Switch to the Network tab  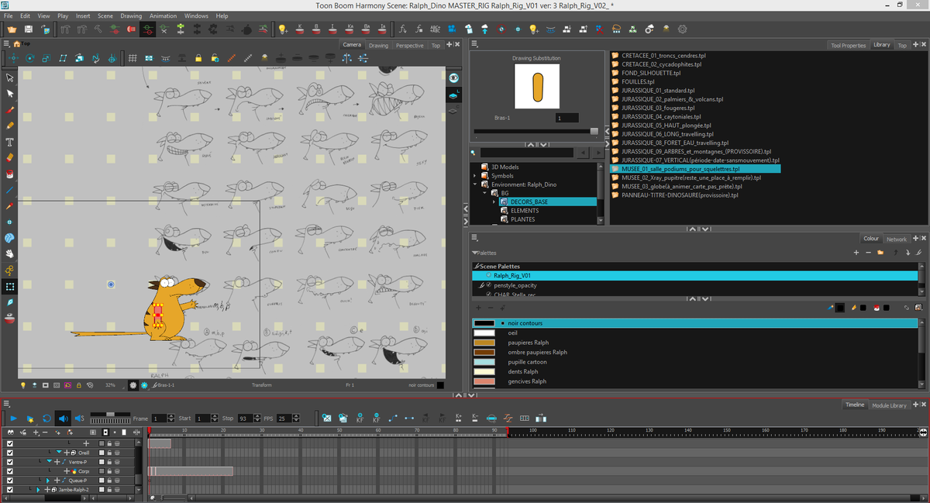(x=897, y=239)
